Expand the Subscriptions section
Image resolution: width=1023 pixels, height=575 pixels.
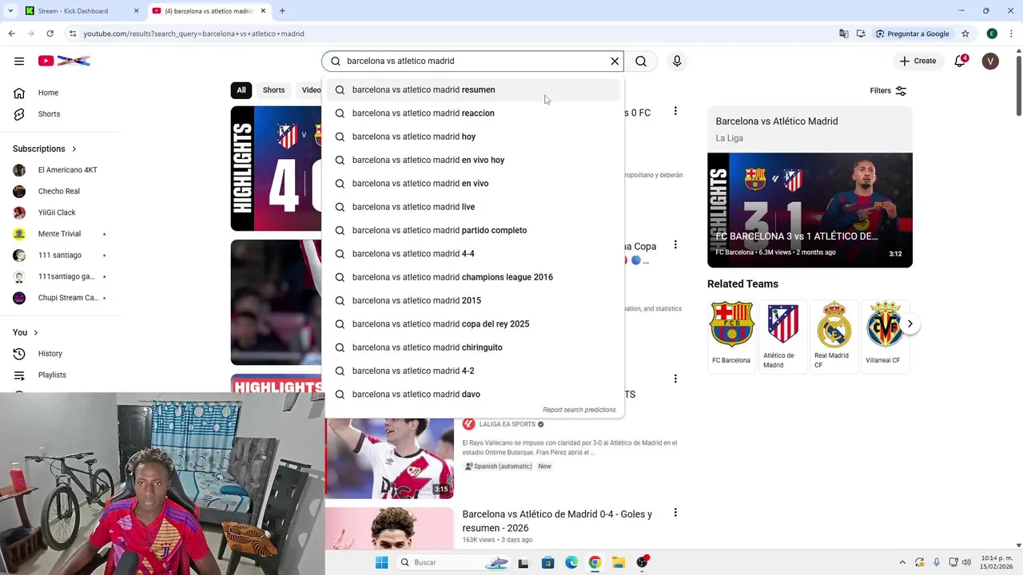point(45,149)
